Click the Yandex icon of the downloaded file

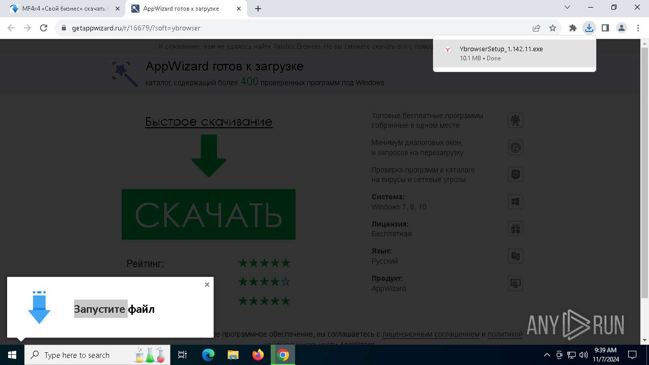coord(448,50)
